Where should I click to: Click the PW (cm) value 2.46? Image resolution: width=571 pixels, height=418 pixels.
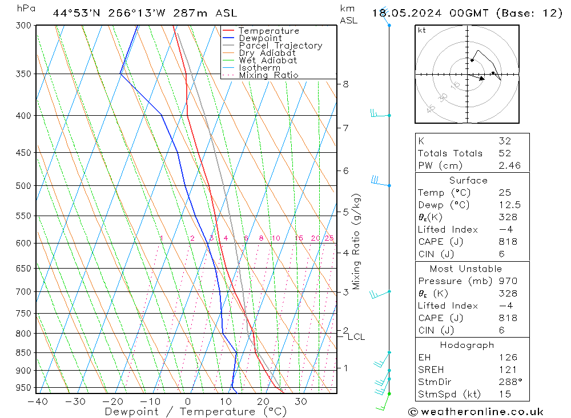509,165
